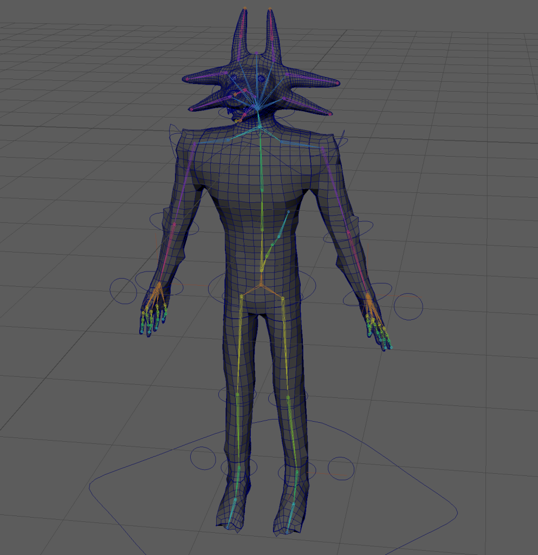Select the standalone circle control beside the character's right-side hand

(408, 307)
